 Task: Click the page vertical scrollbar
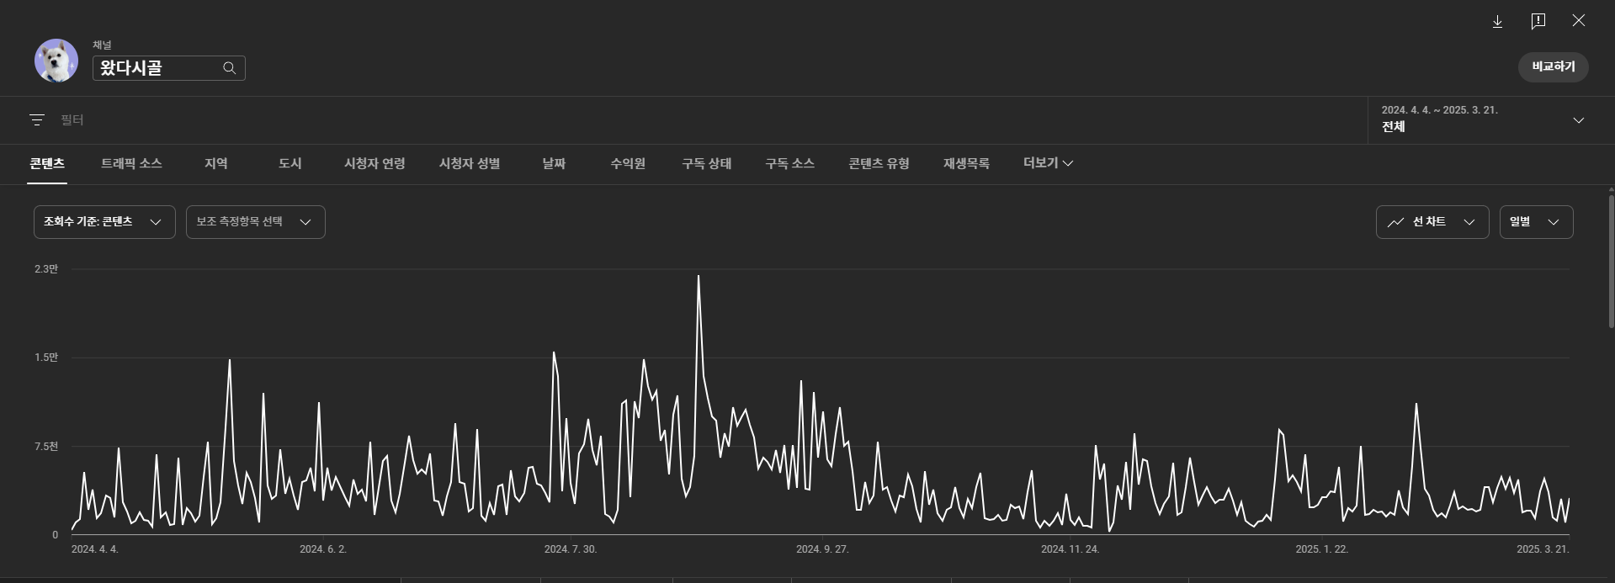[1611, 261]
